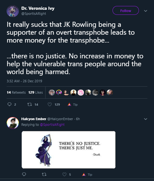Click the first liker avatar in the row
This screenshot has width=154, height=181.
click(52, 92)
